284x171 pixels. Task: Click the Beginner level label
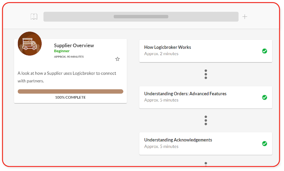[62, 51]
